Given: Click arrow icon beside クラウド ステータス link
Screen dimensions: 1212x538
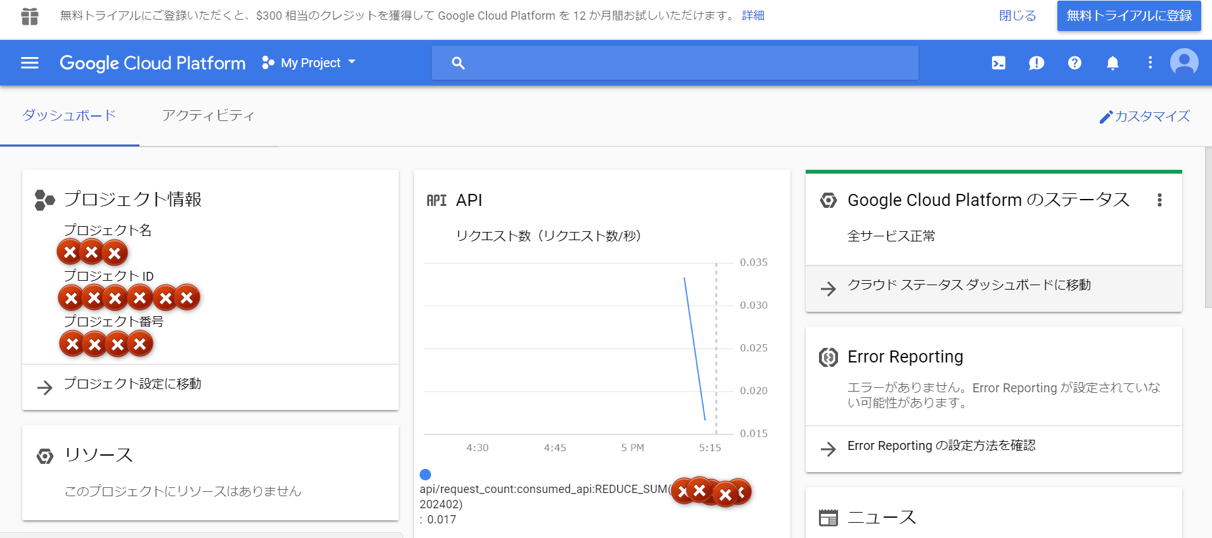Looking at the screenshot, I should 828,288.
